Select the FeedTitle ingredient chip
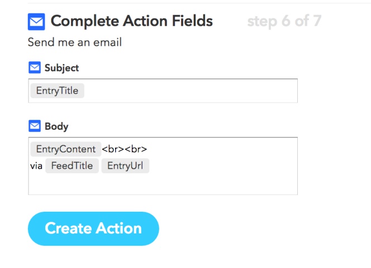The image size is (371, 268). 72,165
